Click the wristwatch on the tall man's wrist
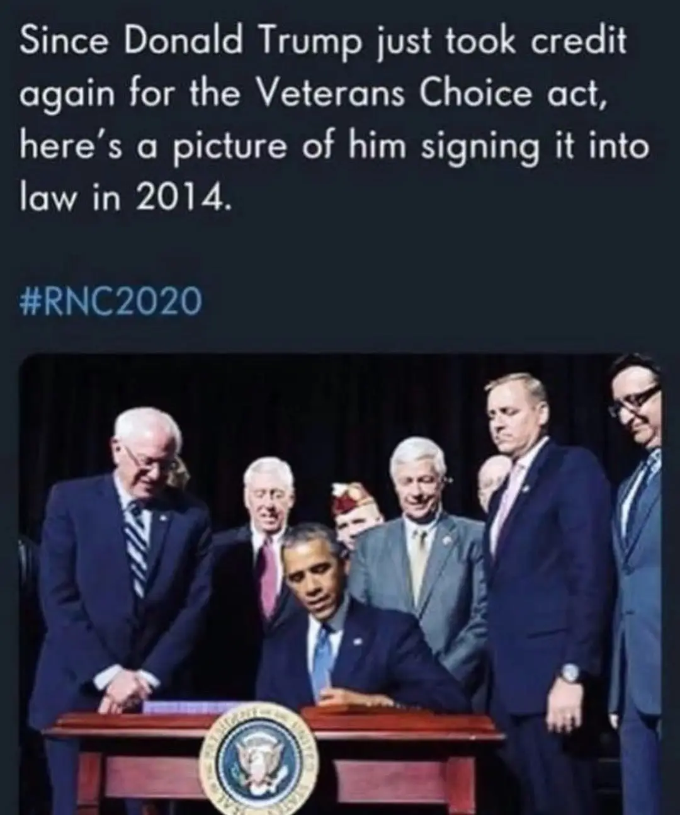Screen dimensions: 680x815 (570, 674)
